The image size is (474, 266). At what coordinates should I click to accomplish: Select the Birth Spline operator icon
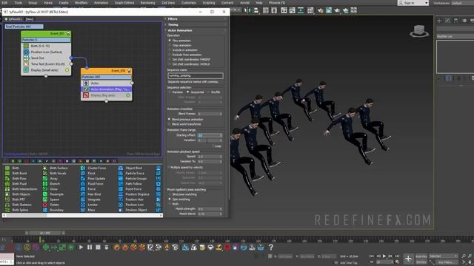tap(7, 210)
